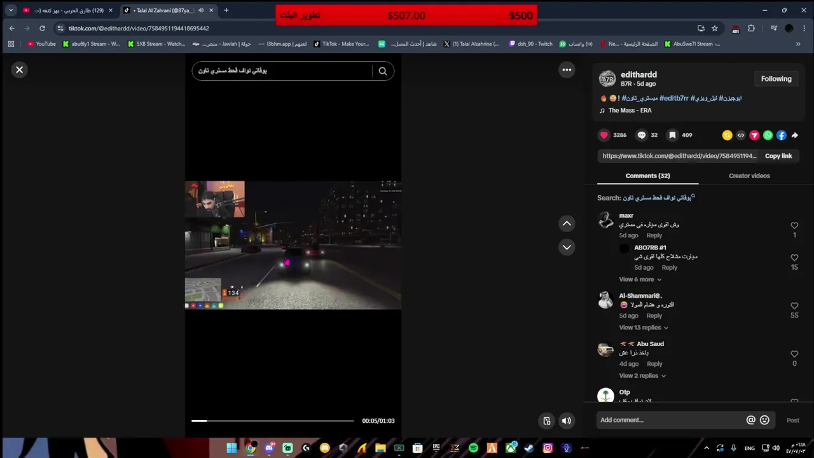Like ABO7RB #1's reply with heart
Screen dimensions: 814x458
coord(794,258)
